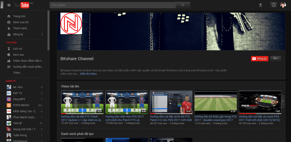Image resolution: width=291 pixels, height=142 pixels.
Task: Open the 6:20 pitch video thumbnail
Action: tap(216, 102)
